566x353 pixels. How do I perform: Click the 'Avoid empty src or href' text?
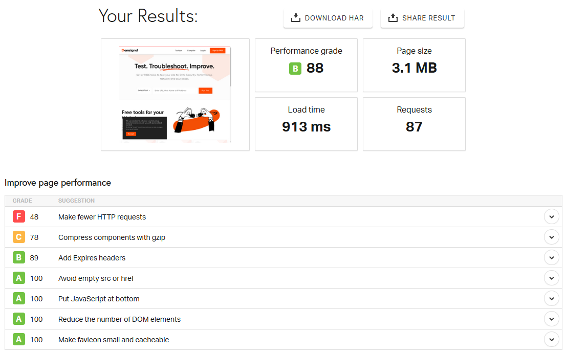tap(96, 278)
